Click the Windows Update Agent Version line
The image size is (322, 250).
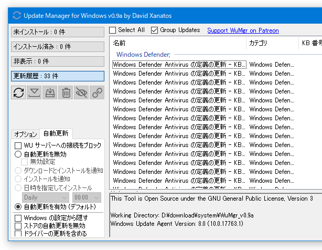177,224
